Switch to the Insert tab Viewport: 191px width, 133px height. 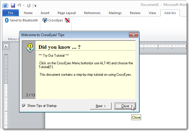click(45, 13)
